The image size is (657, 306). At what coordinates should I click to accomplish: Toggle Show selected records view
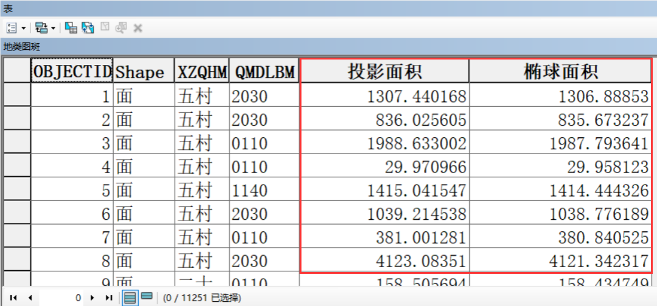pos(147,297)
